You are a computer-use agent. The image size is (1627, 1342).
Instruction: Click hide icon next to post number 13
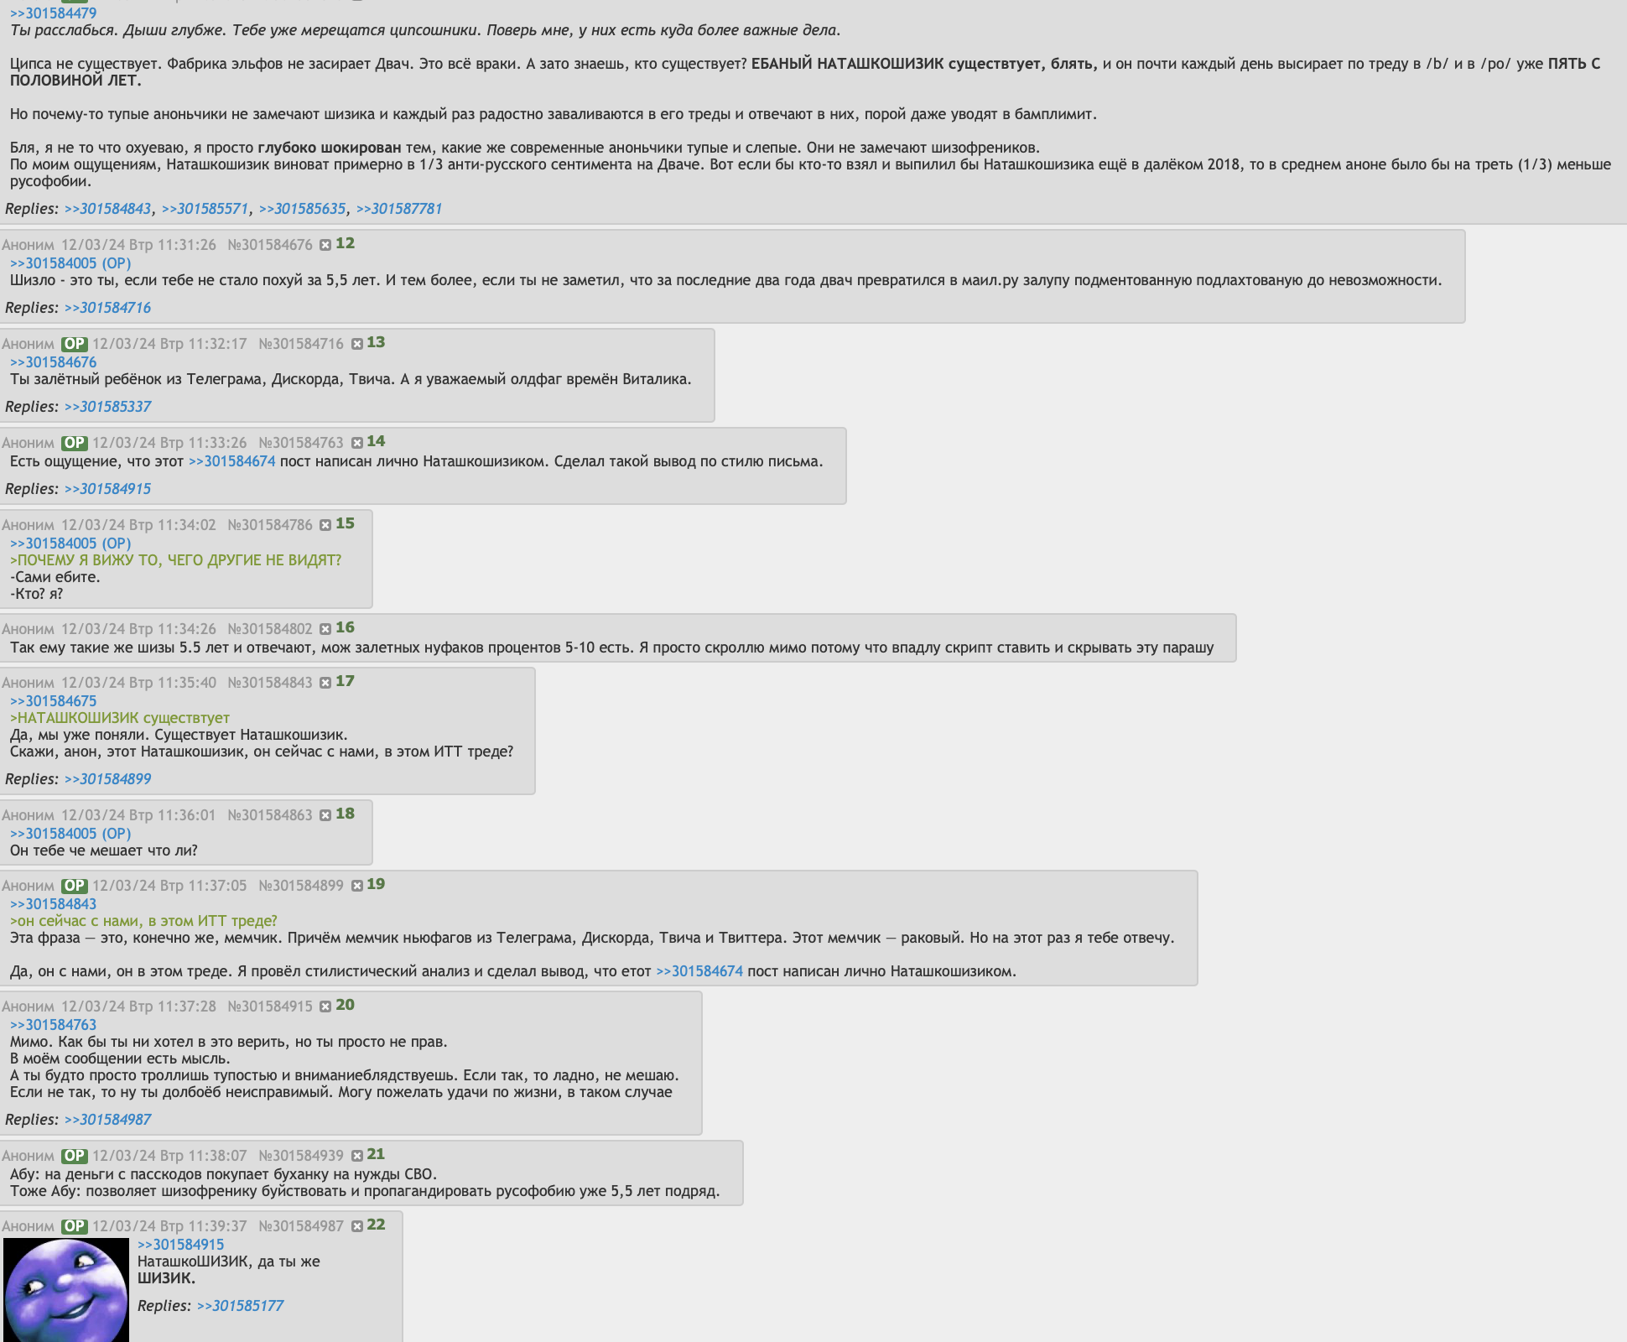pos(356,344)
